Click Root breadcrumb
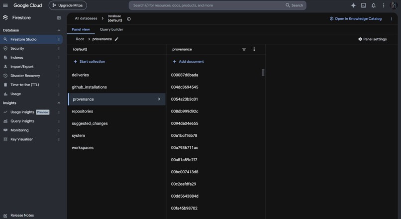This screenshot has height=219, width=401. point(80,39)
